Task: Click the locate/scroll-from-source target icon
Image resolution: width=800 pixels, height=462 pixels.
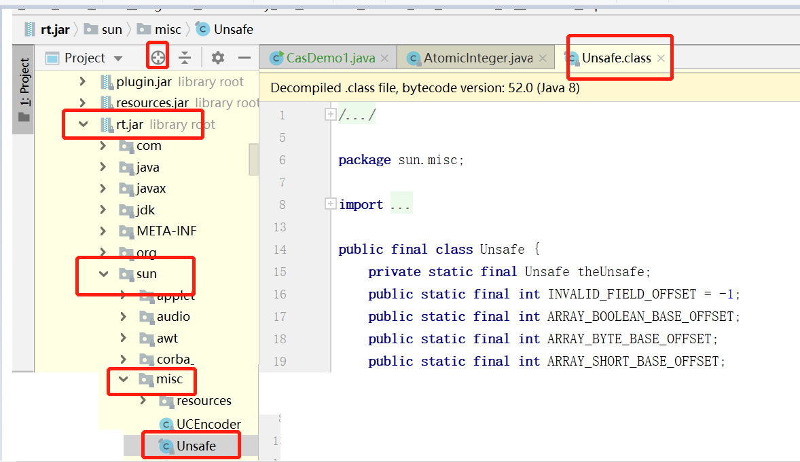Action: pyautogui.click(x=158, y=58)
